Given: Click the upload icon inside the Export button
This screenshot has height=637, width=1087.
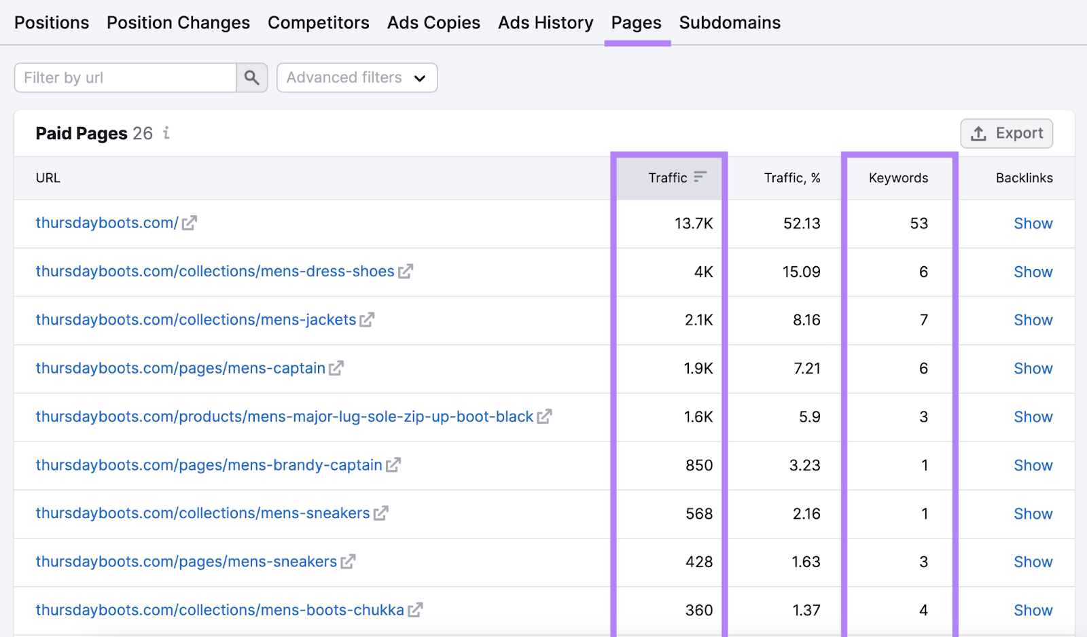Looking at the screenshot, I should pos(978,133).
